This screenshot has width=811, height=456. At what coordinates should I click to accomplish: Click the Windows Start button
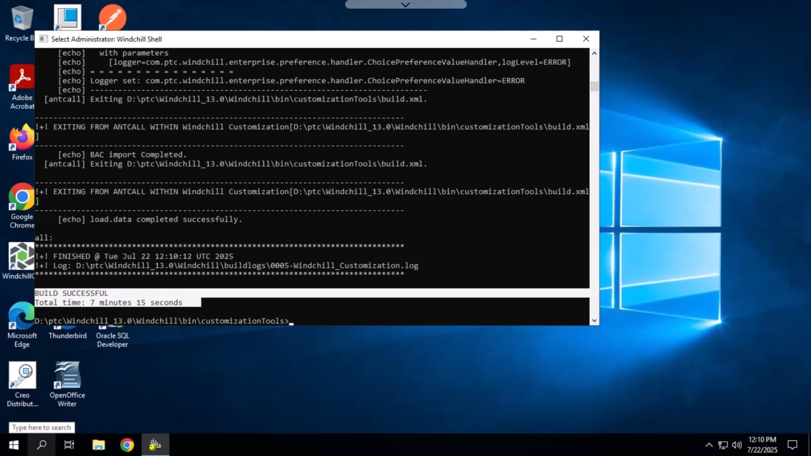tap(14, 445)
